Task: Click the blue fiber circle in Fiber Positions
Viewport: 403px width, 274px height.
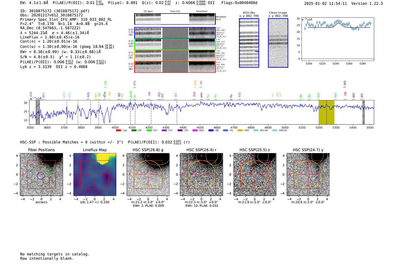Action: 41,176
